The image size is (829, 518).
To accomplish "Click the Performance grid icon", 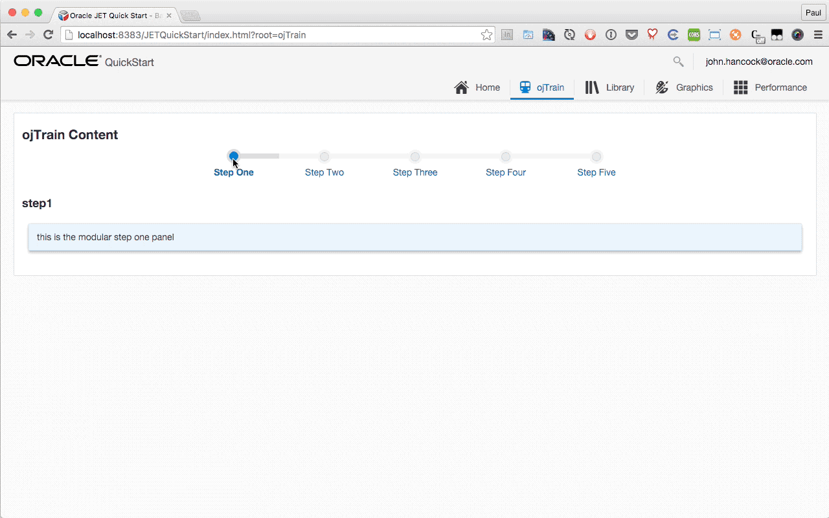I will tap(740, 87).
